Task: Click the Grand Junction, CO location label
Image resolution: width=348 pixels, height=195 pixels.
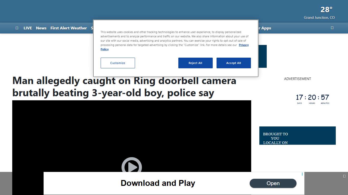Action: (319, 18)
